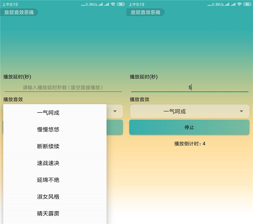Pick 晴天霹雳 at the bottom of the list
The height and width of the screenshot is (224, 253).
pyautogui.click(x=48, y=214)
